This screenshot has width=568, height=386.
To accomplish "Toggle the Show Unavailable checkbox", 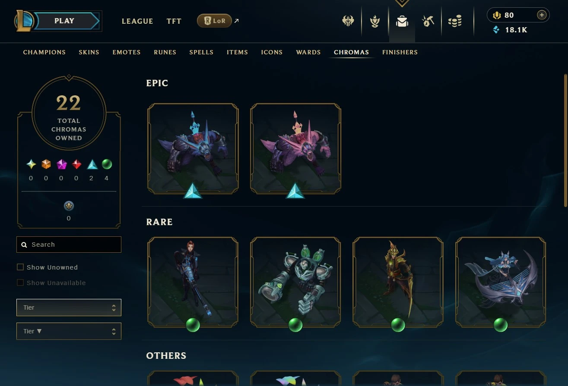I will (x=20, y=283).
